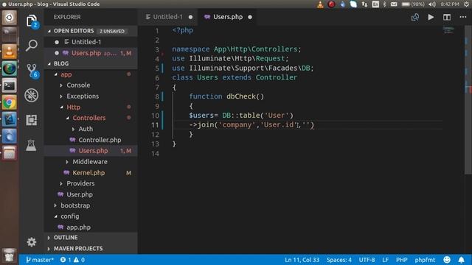Click the master branch indicator in status bar
The width and height of the screenshot is (472, 265).
click(39, 260)
